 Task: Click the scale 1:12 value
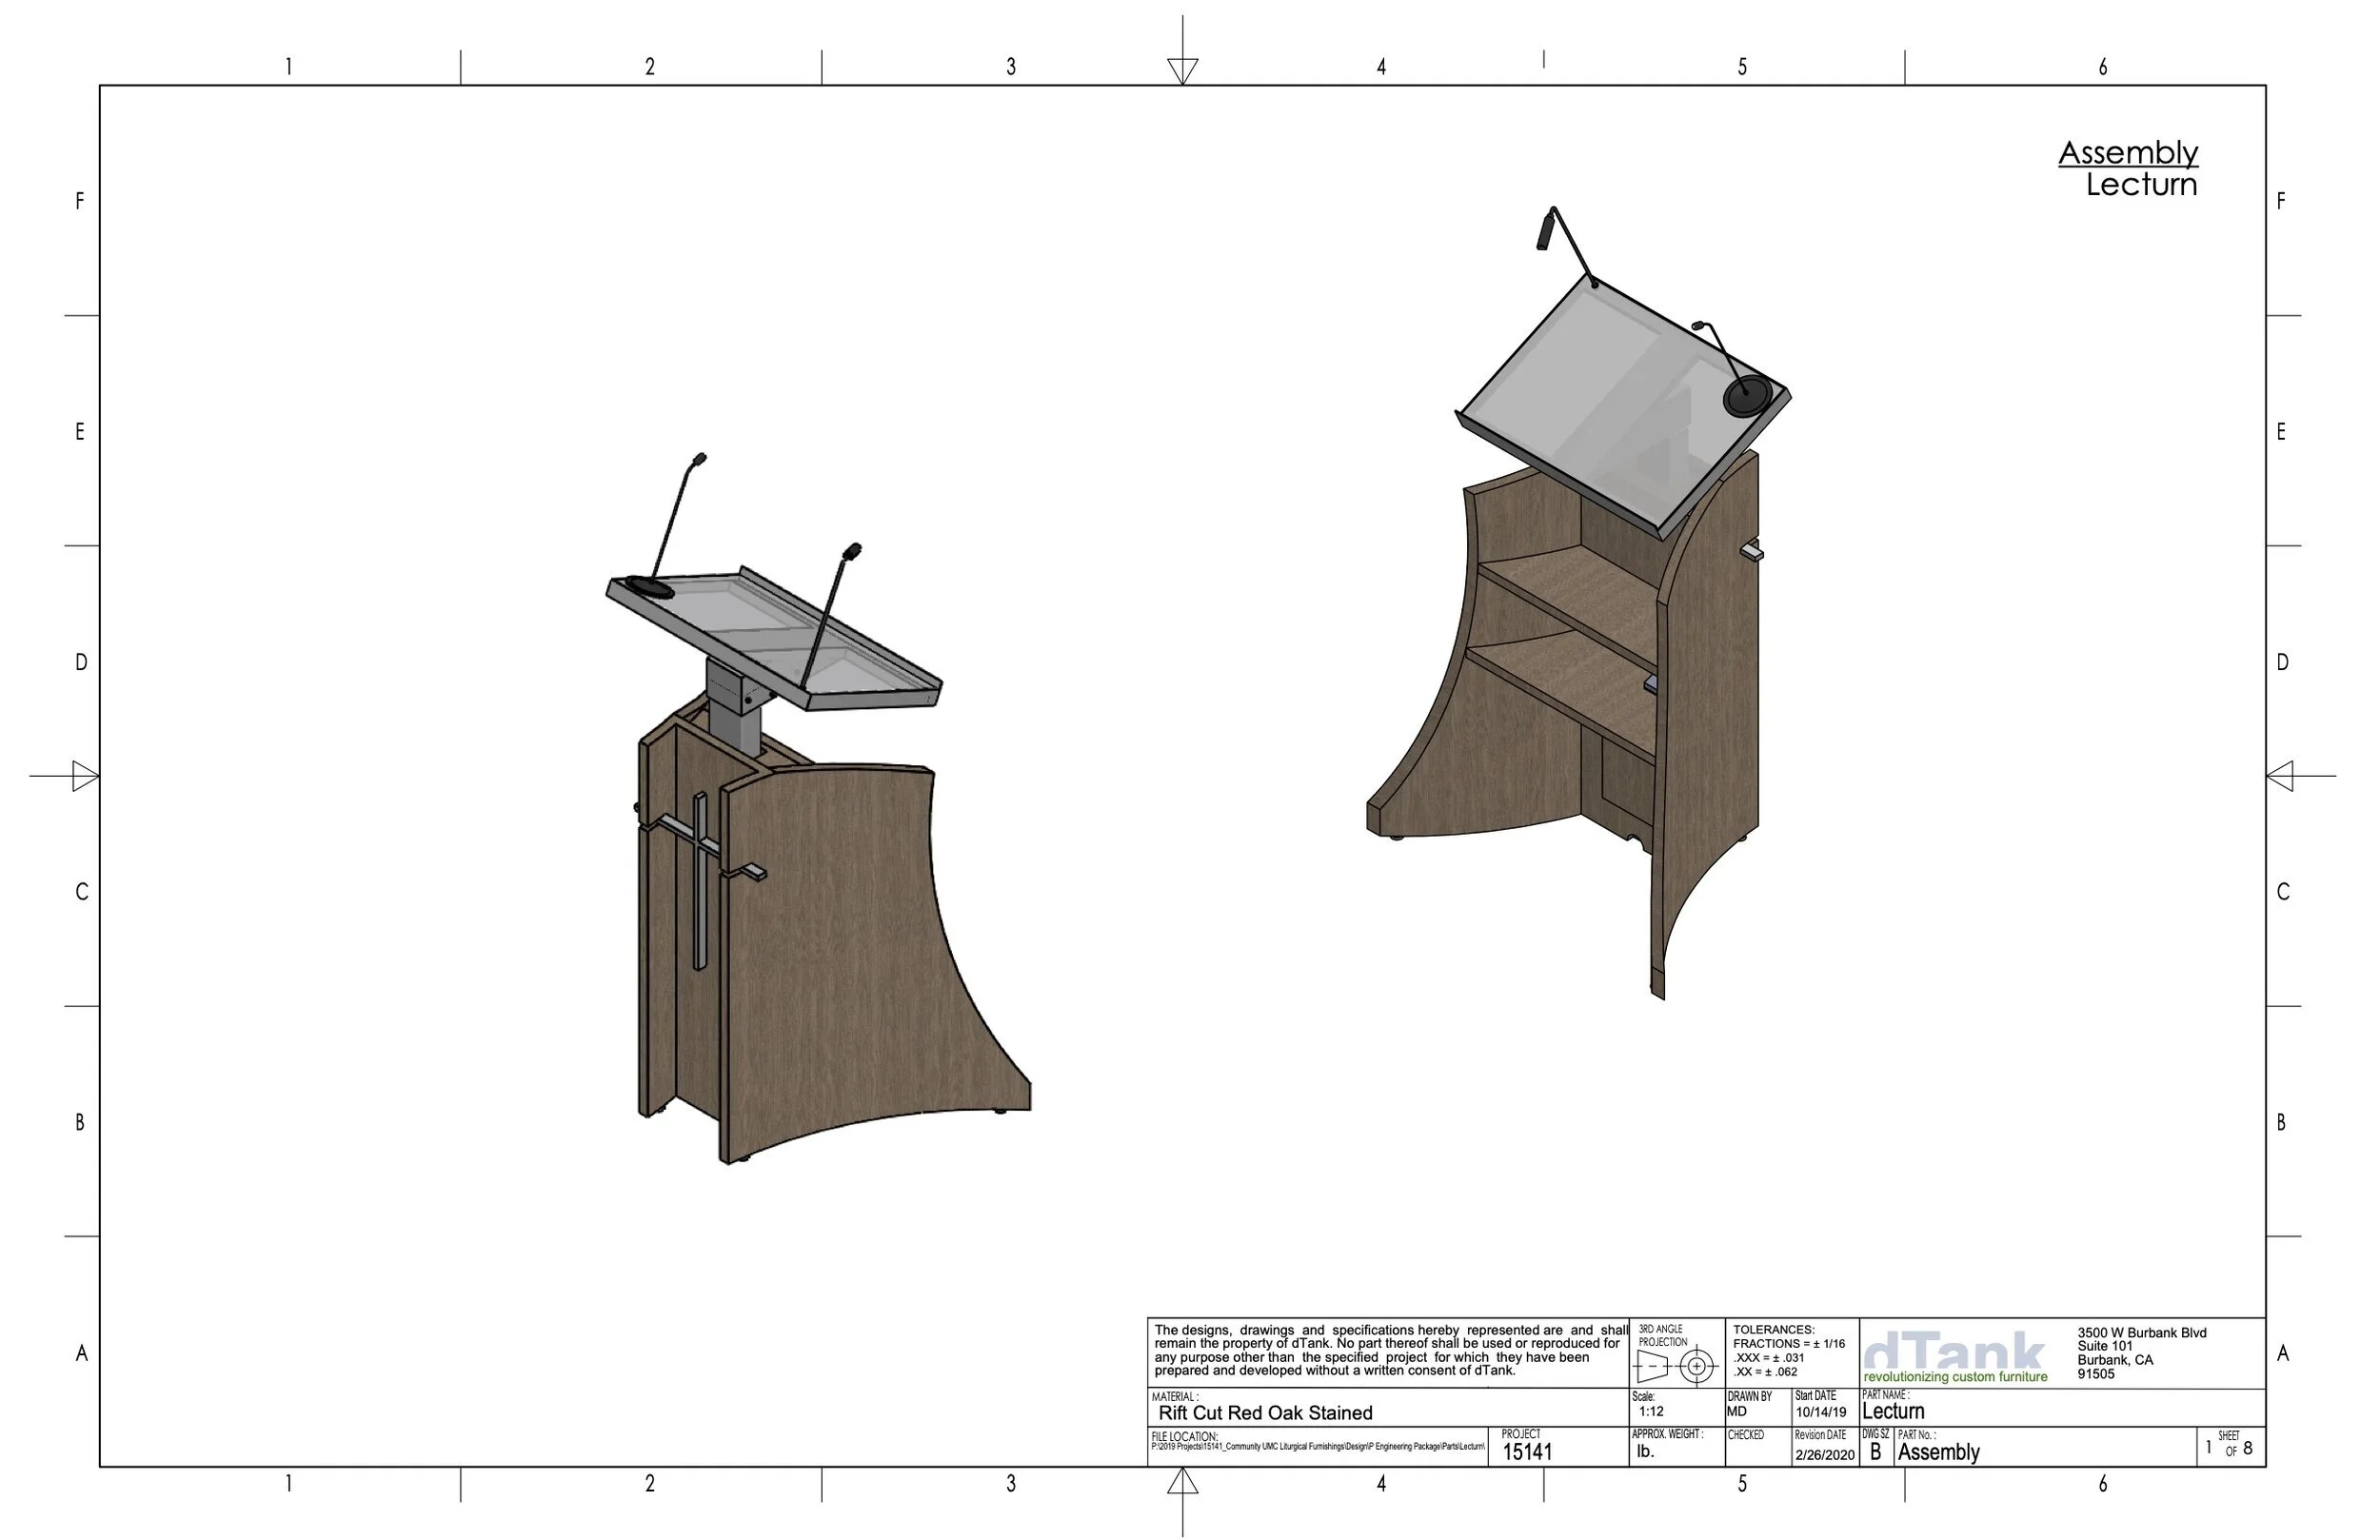1651,1411
